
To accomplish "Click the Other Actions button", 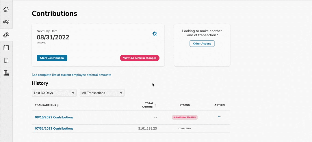I will point(202,44).
